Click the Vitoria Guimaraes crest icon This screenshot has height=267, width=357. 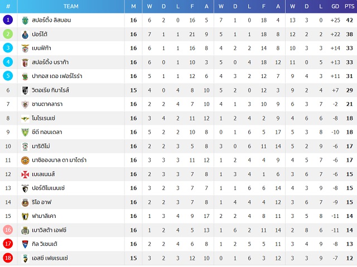pyautogui.click(x=25, y=90)
